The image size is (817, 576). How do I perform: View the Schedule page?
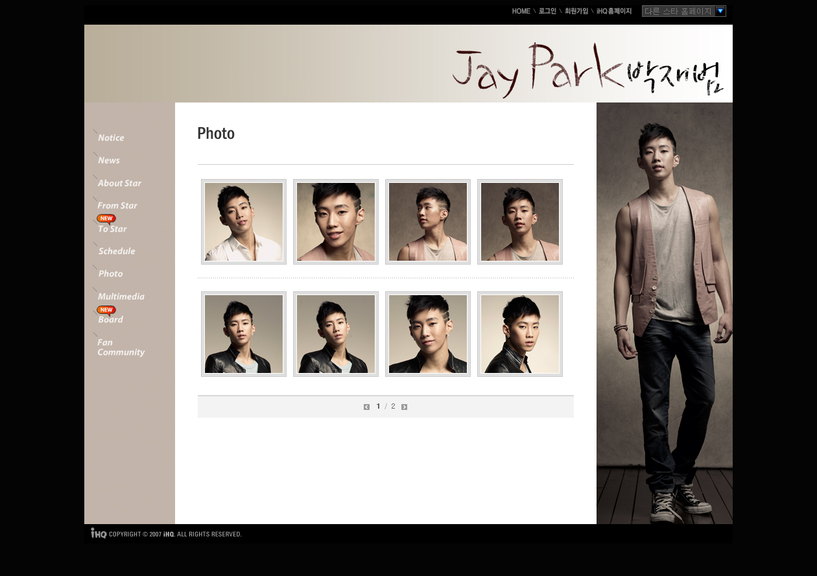coord(117,251)
